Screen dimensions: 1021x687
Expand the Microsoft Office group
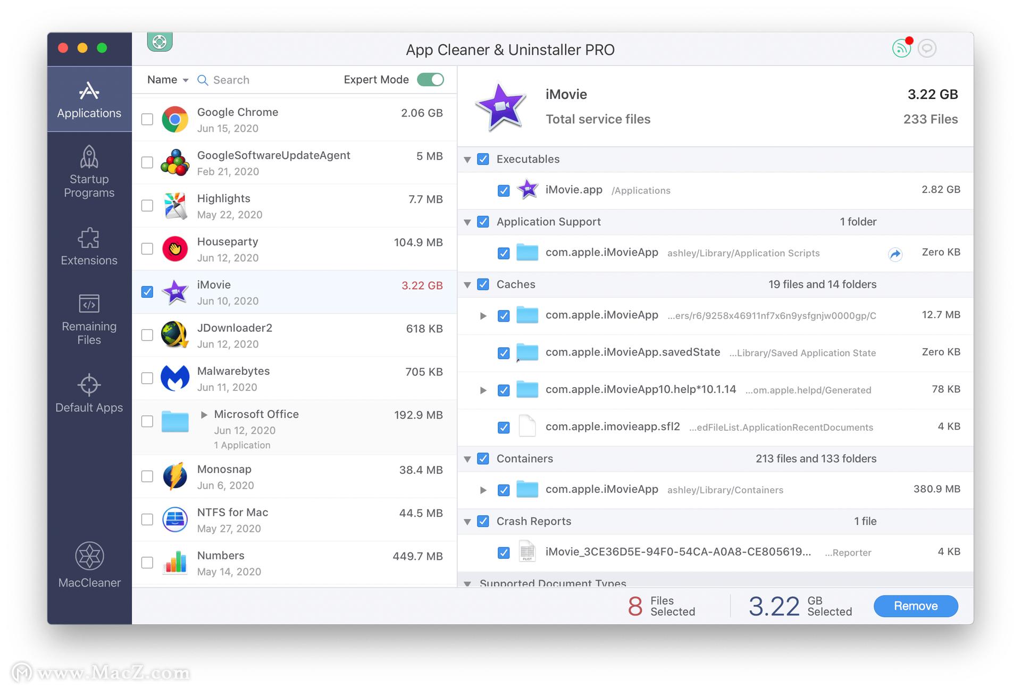(204, 415)
